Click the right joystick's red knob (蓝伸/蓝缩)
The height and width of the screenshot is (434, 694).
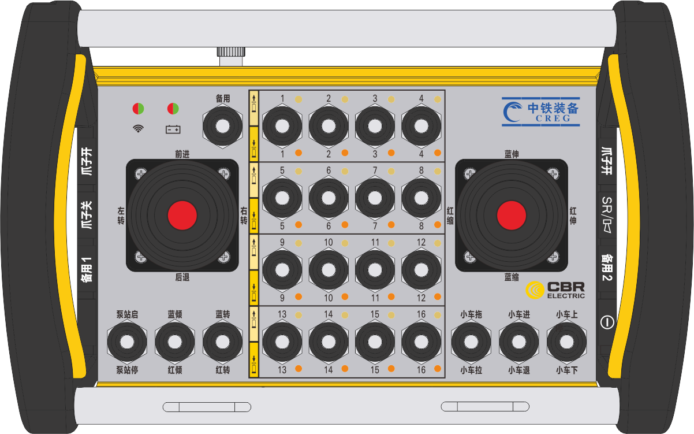(512, 216)
